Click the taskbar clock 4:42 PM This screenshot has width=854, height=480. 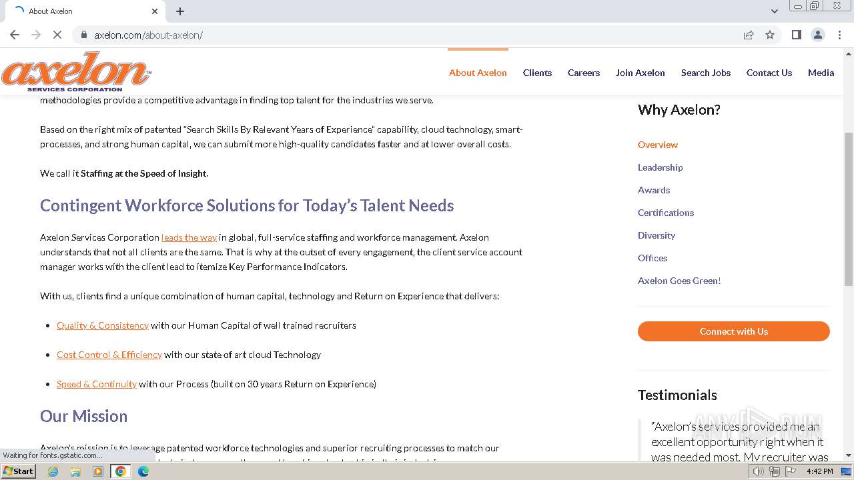point(819,471)
